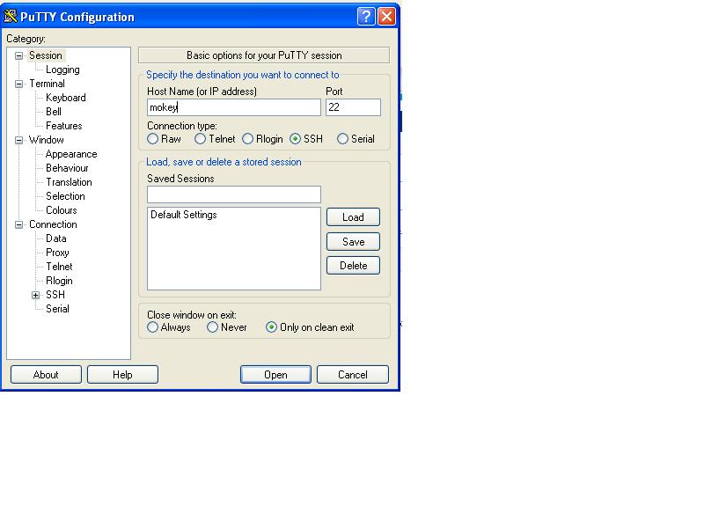Collapse the Terminal category node
The image size is (704, 528).
coord(18,84)
